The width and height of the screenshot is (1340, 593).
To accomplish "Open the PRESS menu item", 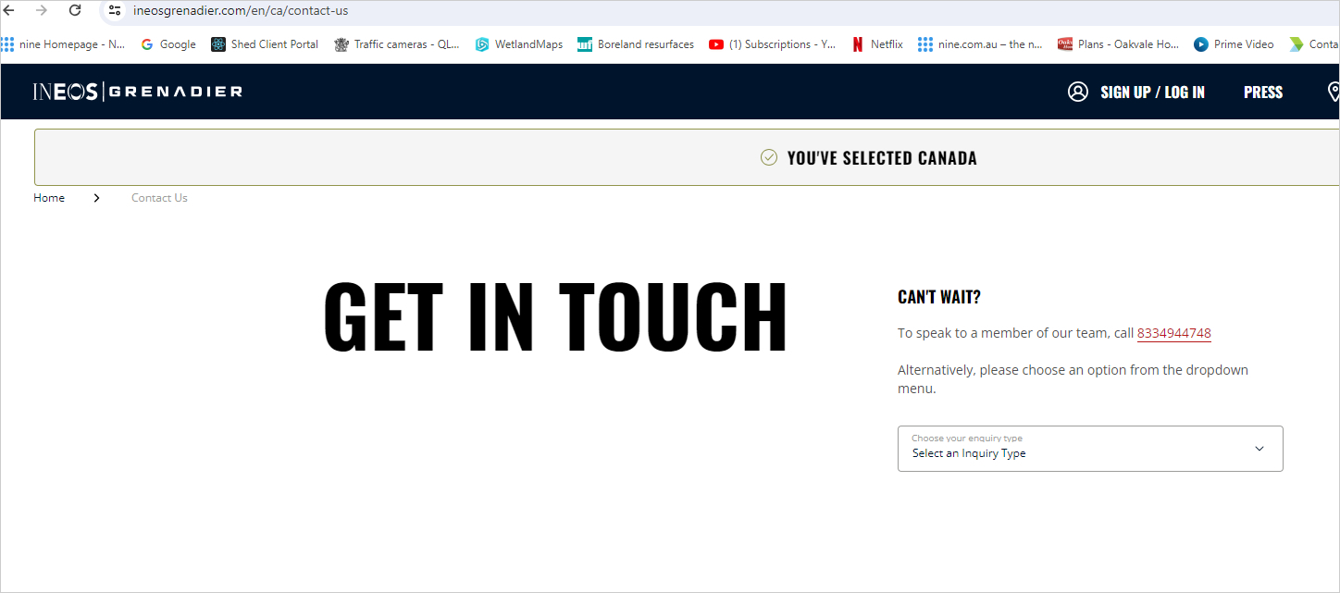I will [x=1262, y=92].
